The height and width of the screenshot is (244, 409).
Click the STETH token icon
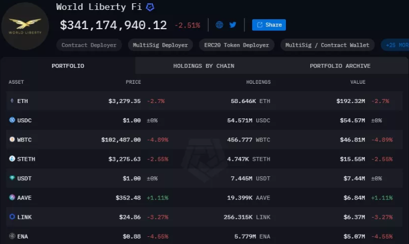(x=12, y=159)
